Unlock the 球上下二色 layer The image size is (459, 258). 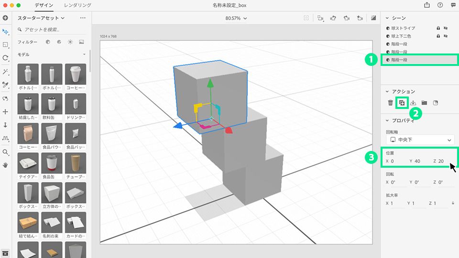click(x=438, y=36)
